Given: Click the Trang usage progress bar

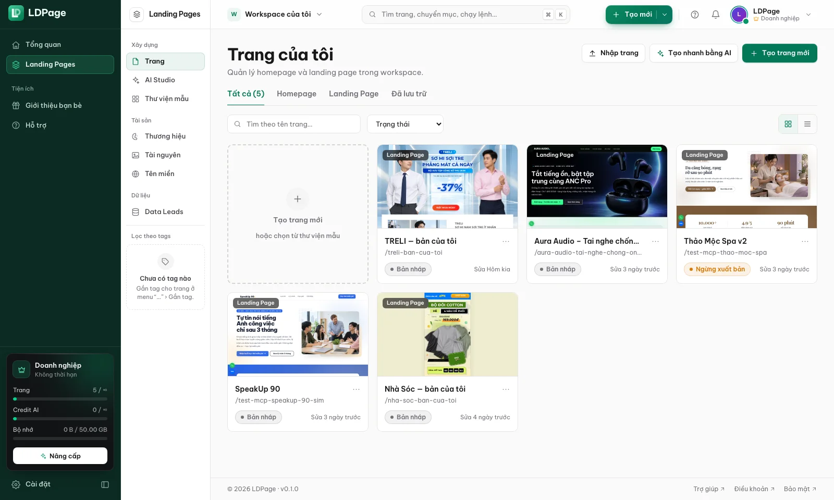Looking at the screenshot, I should tap(60, 399).
